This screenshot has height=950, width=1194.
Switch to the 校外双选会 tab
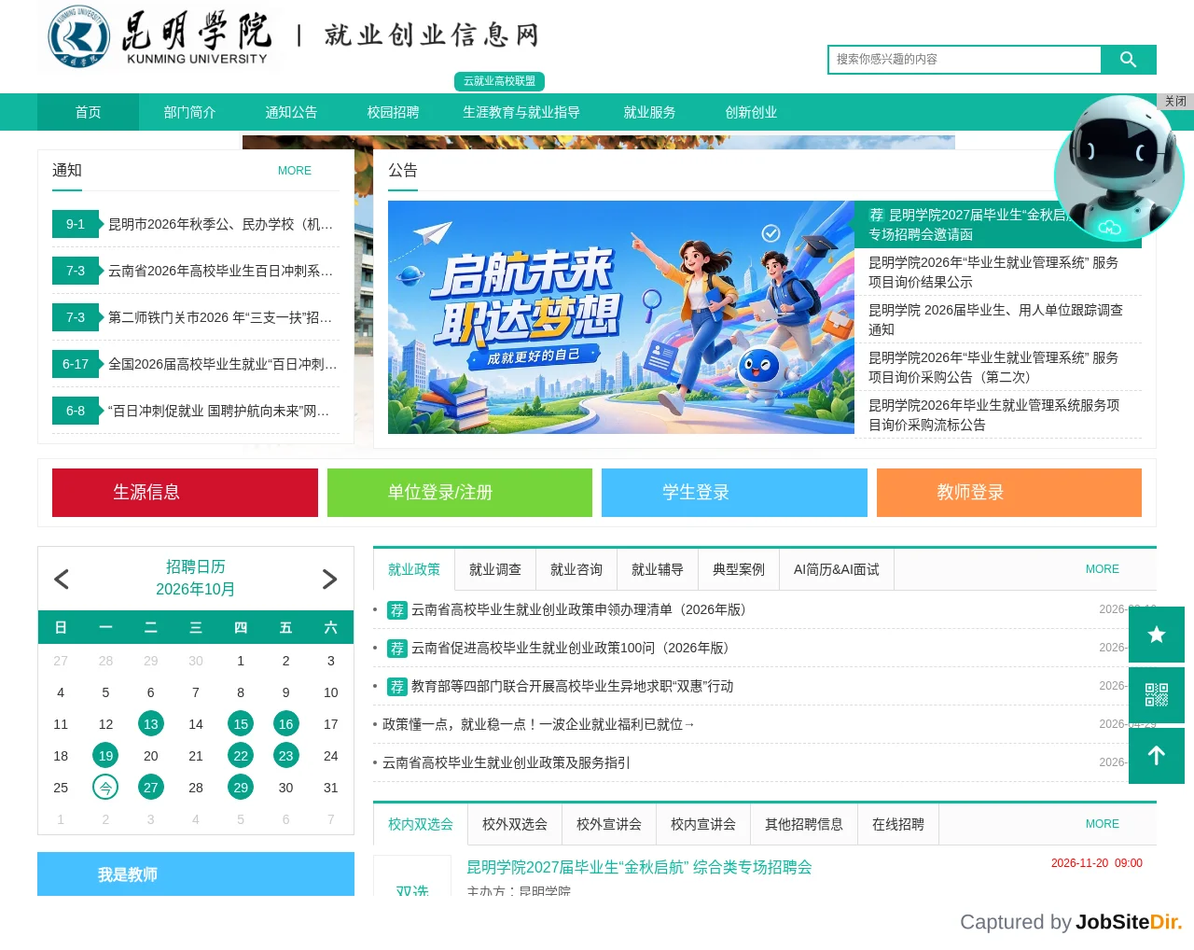(x=515, y=824)
